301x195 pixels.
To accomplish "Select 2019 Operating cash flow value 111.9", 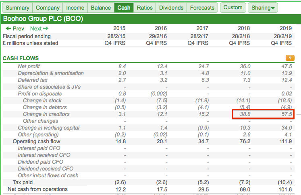I will coord(285,142).
